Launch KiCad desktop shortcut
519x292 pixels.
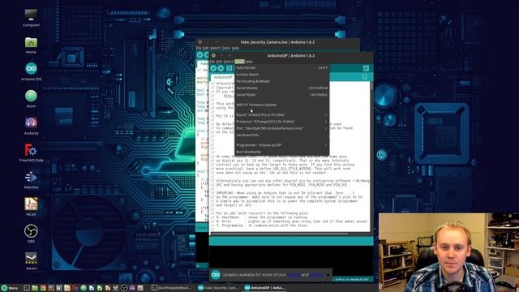pyautogui.click(x=31, y=208)
